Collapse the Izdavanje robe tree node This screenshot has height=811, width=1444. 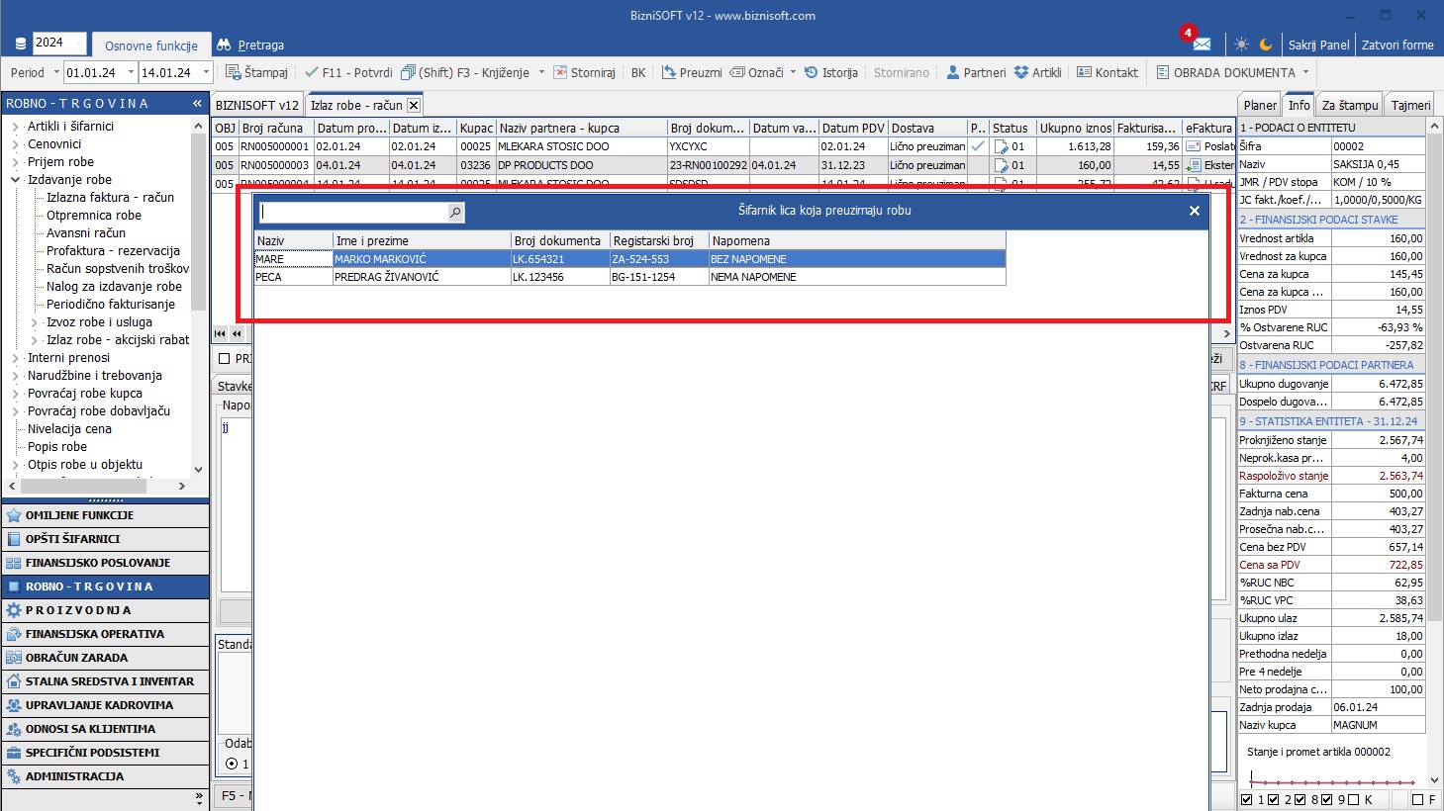16,180
